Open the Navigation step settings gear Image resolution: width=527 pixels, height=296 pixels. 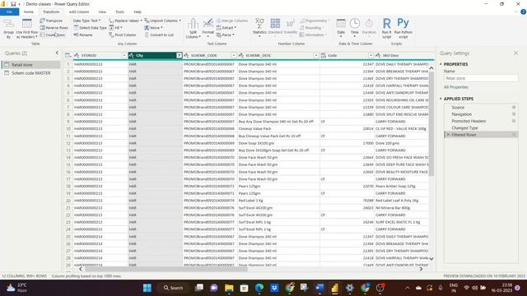click(514, 114)
